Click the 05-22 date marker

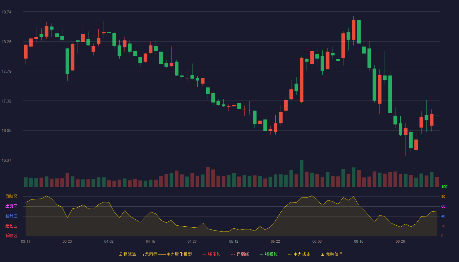tap(275, 241)
